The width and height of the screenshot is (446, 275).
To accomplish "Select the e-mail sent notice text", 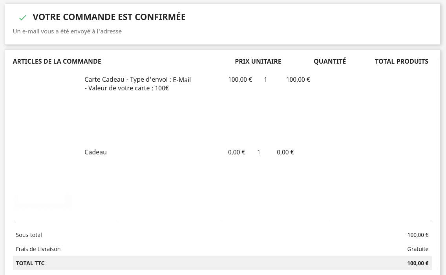I will [x=67, y=31].
